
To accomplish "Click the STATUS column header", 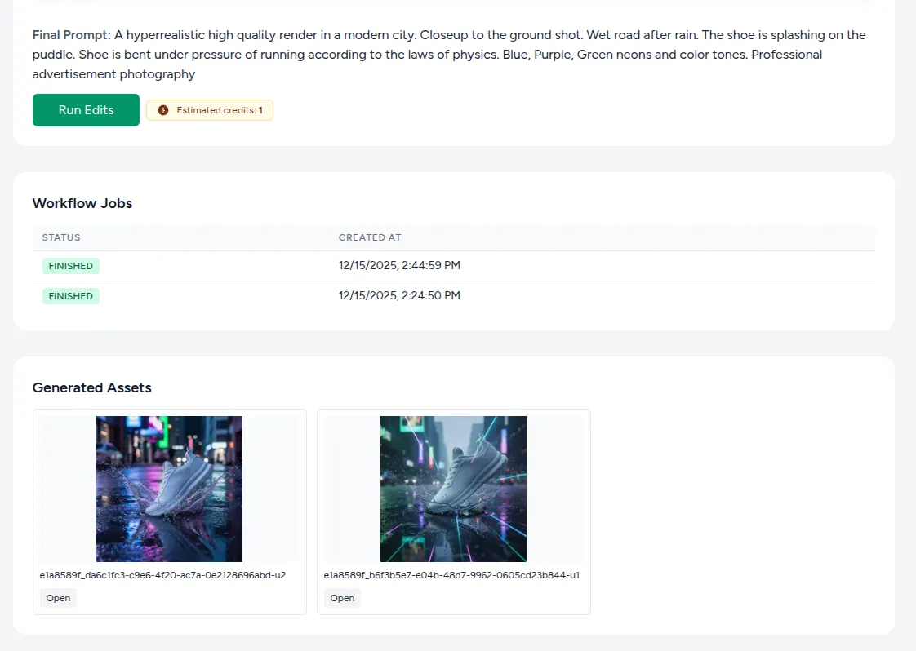I will pyautogui.click(x=61, y=237).
